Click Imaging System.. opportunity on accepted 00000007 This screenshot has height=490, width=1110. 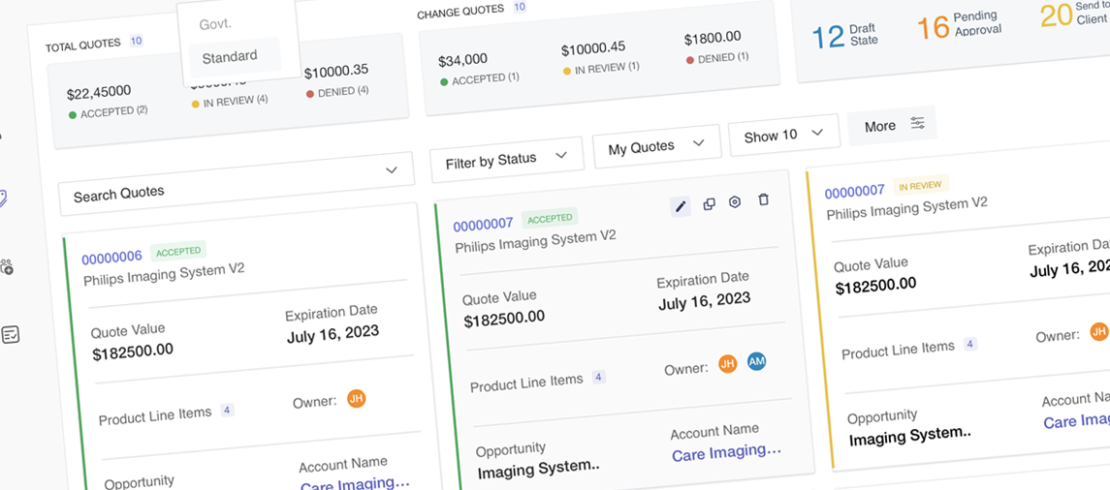[539, 469]
